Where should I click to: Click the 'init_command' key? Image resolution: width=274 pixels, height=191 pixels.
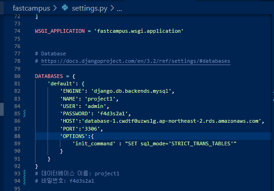[94, 144]
